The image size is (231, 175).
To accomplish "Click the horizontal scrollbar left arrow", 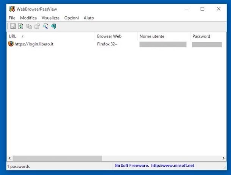I will pyautogui.click(x=9, y=158).
